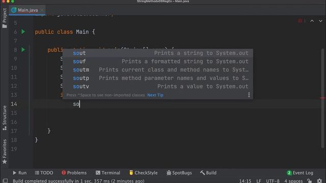This screenshot has height=183, width=326.
Task: Run the Main class from the gutter arrow
Action: click(x=23, y=32)
